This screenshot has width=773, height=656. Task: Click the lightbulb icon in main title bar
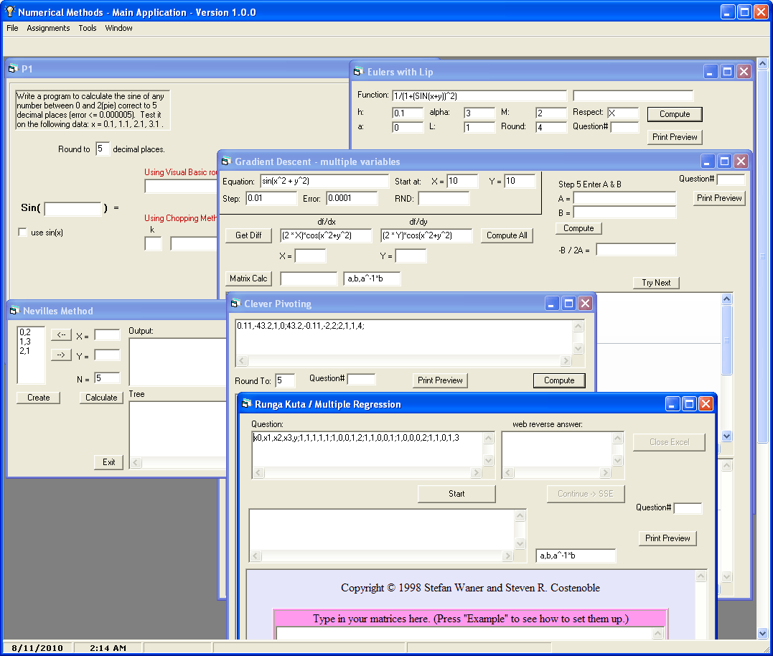point(10,12)
